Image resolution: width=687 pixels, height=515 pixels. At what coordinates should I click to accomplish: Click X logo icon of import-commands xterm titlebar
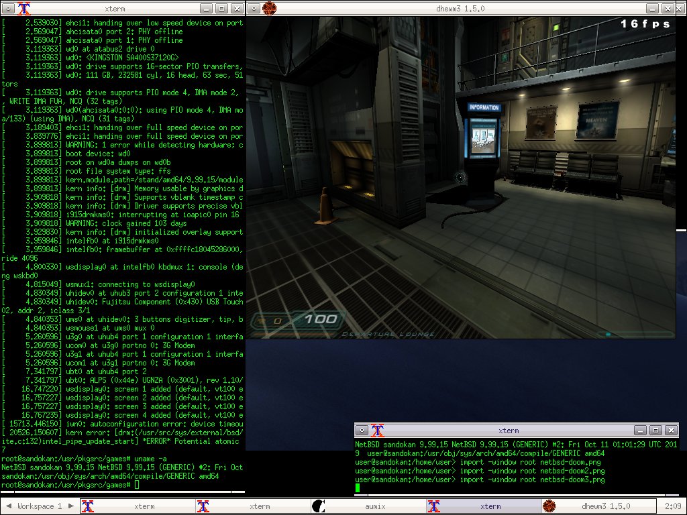pyautogui.click(x=377, y=430)
